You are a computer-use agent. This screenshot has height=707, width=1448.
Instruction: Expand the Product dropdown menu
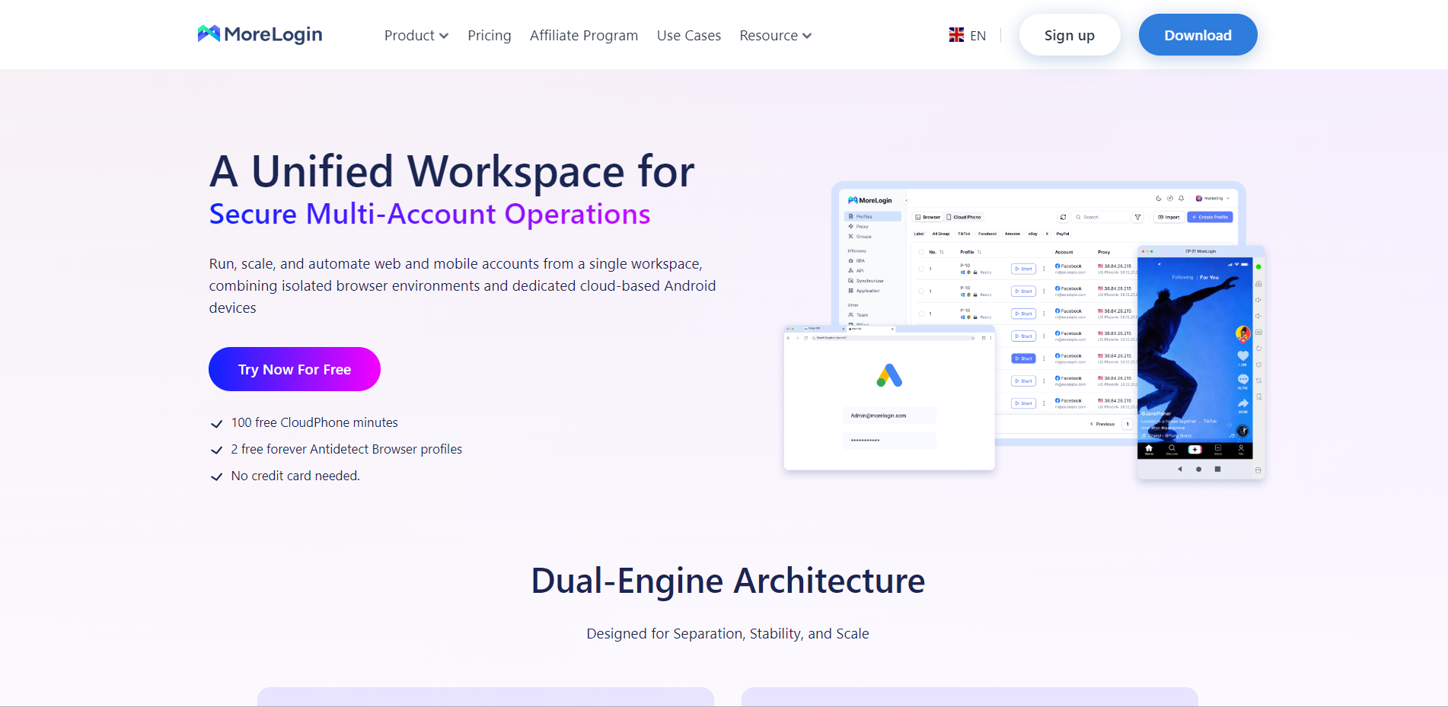(416, 36)
